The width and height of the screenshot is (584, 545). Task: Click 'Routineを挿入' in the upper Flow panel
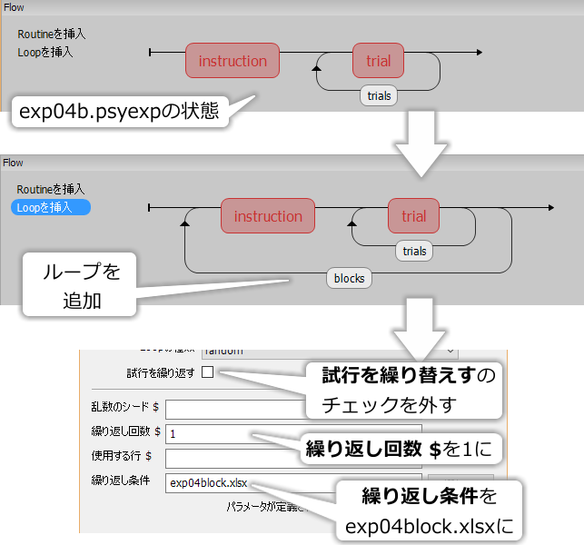52,34
